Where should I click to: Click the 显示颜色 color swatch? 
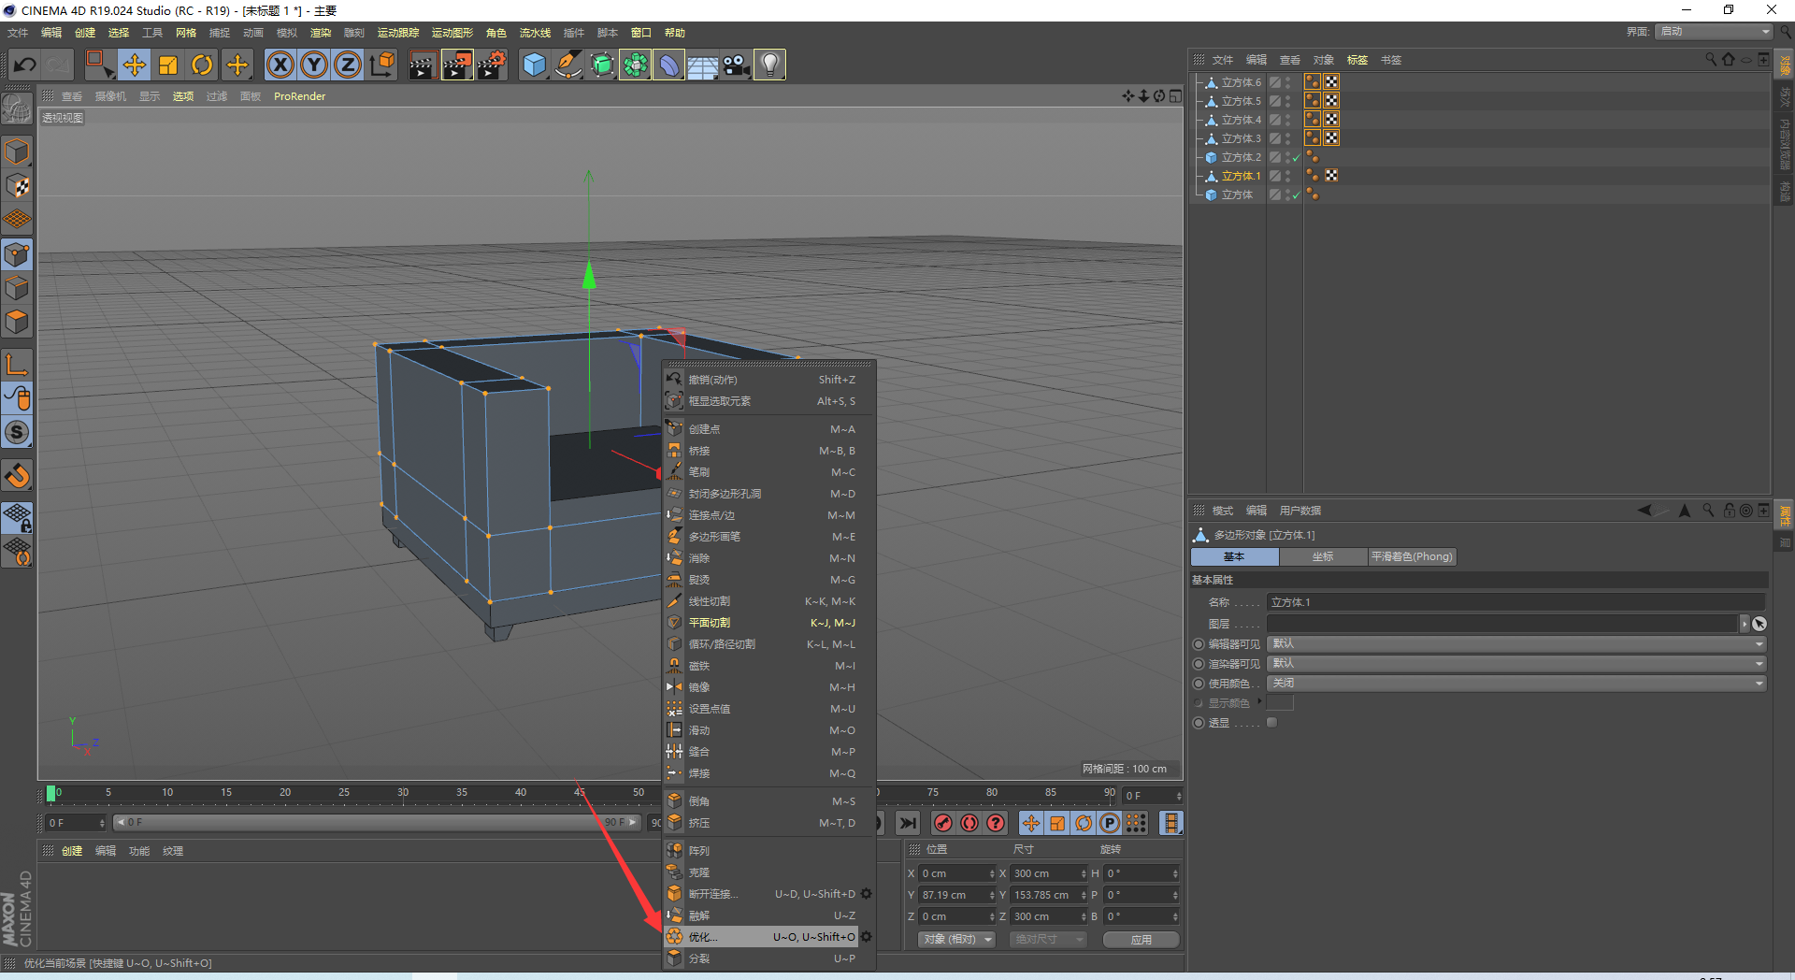[1280, 703]
